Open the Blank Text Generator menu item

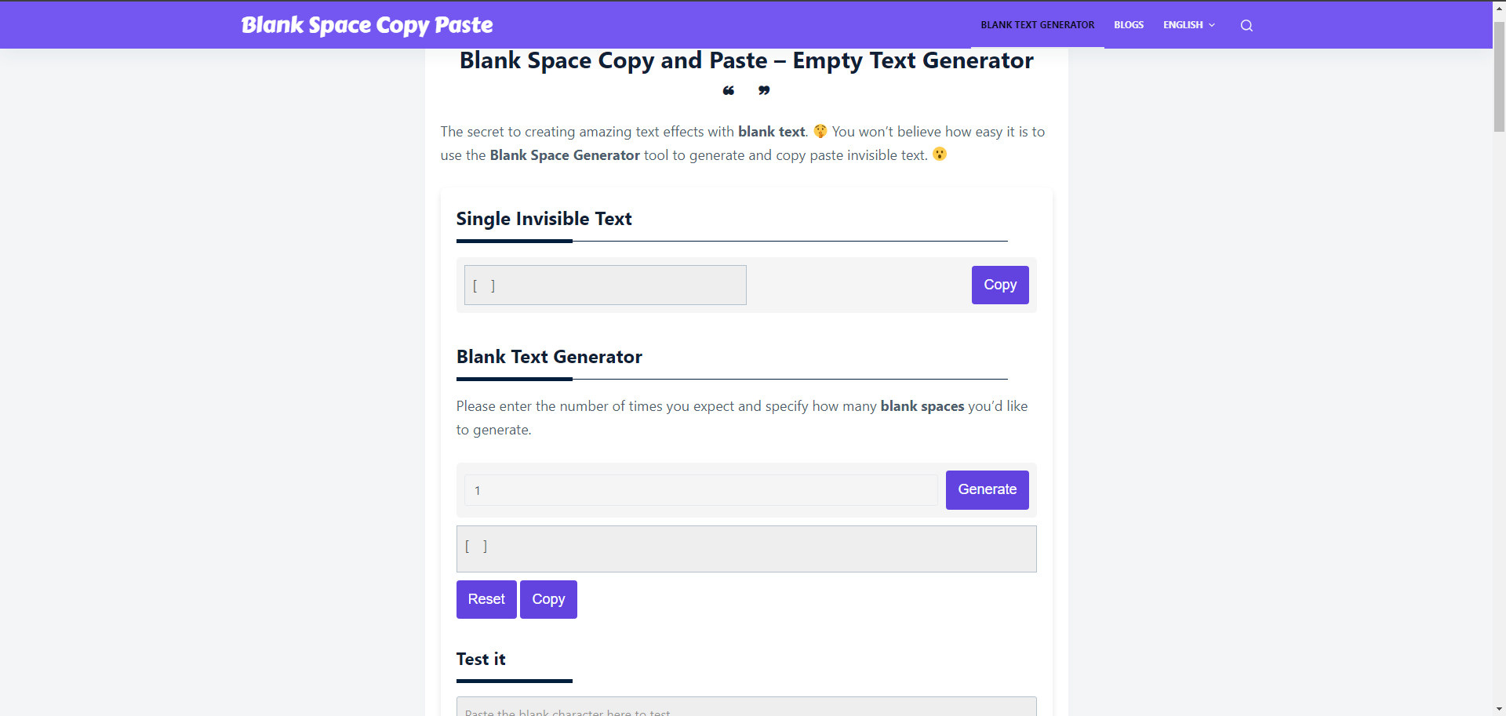click(x=1037, y=25)
